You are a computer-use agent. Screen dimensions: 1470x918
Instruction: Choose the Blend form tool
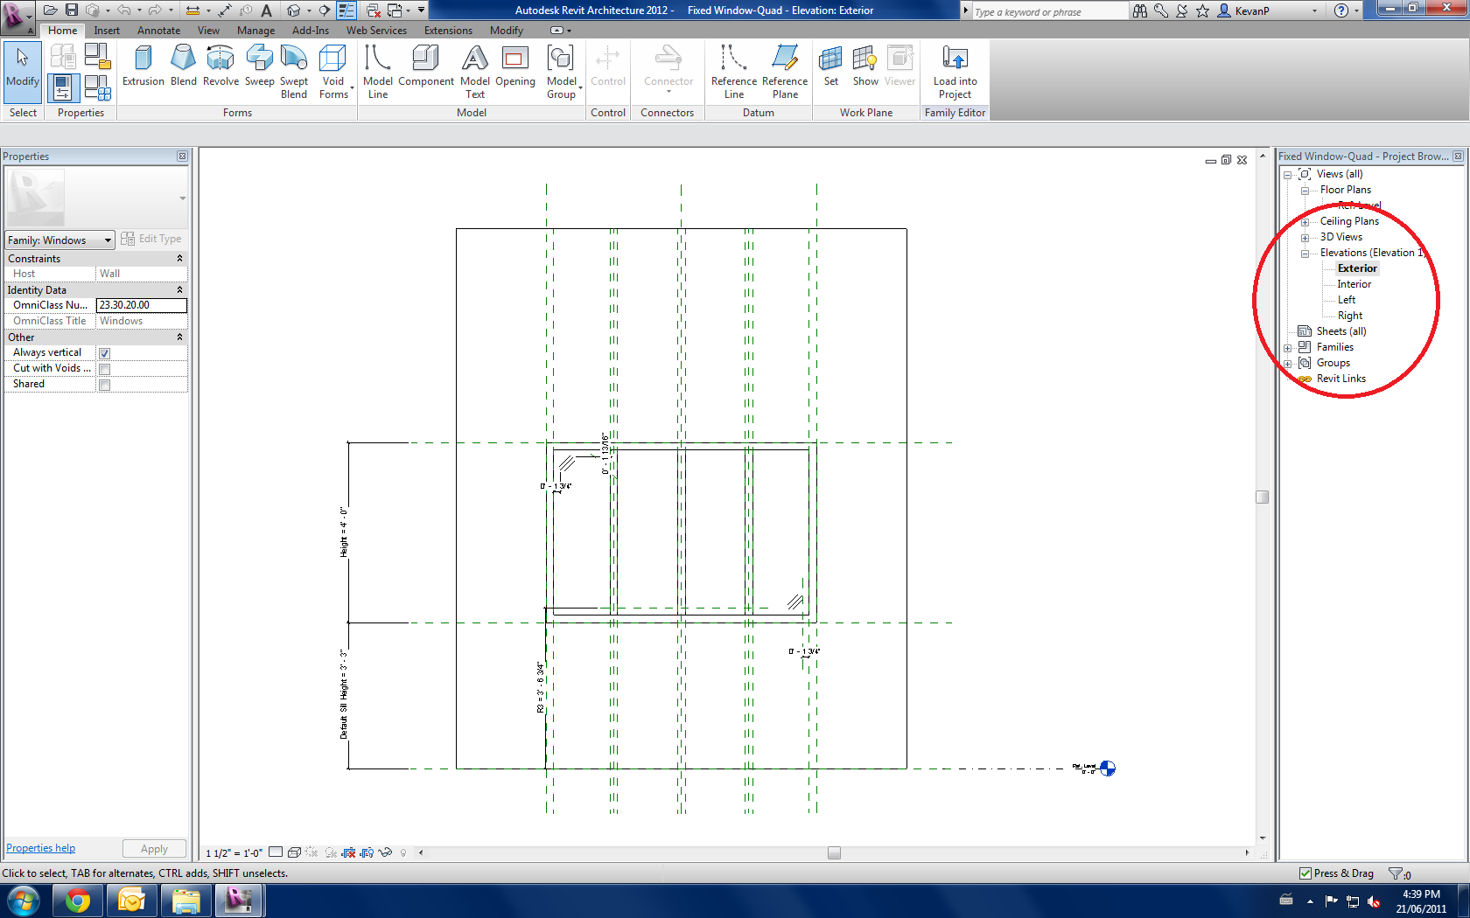(x=183, y=66)
